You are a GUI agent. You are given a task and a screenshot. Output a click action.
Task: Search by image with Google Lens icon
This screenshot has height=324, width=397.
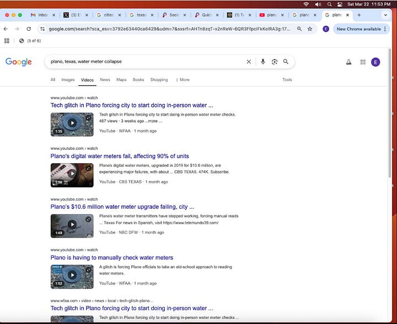[275, 62]
